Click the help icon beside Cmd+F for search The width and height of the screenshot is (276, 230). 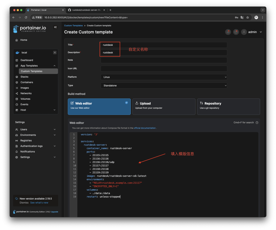(x=257, y=123)
